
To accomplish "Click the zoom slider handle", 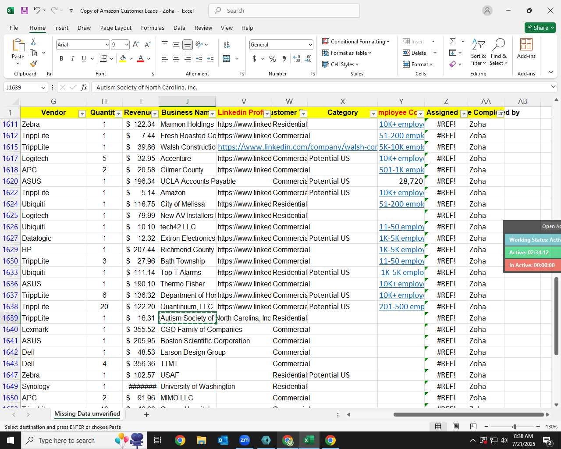I will click(514, 427).
